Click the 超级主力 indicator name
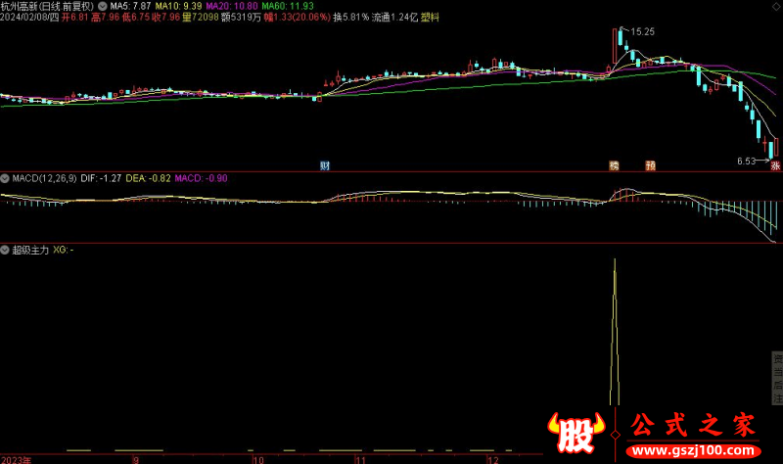 (x=30, y=250)
